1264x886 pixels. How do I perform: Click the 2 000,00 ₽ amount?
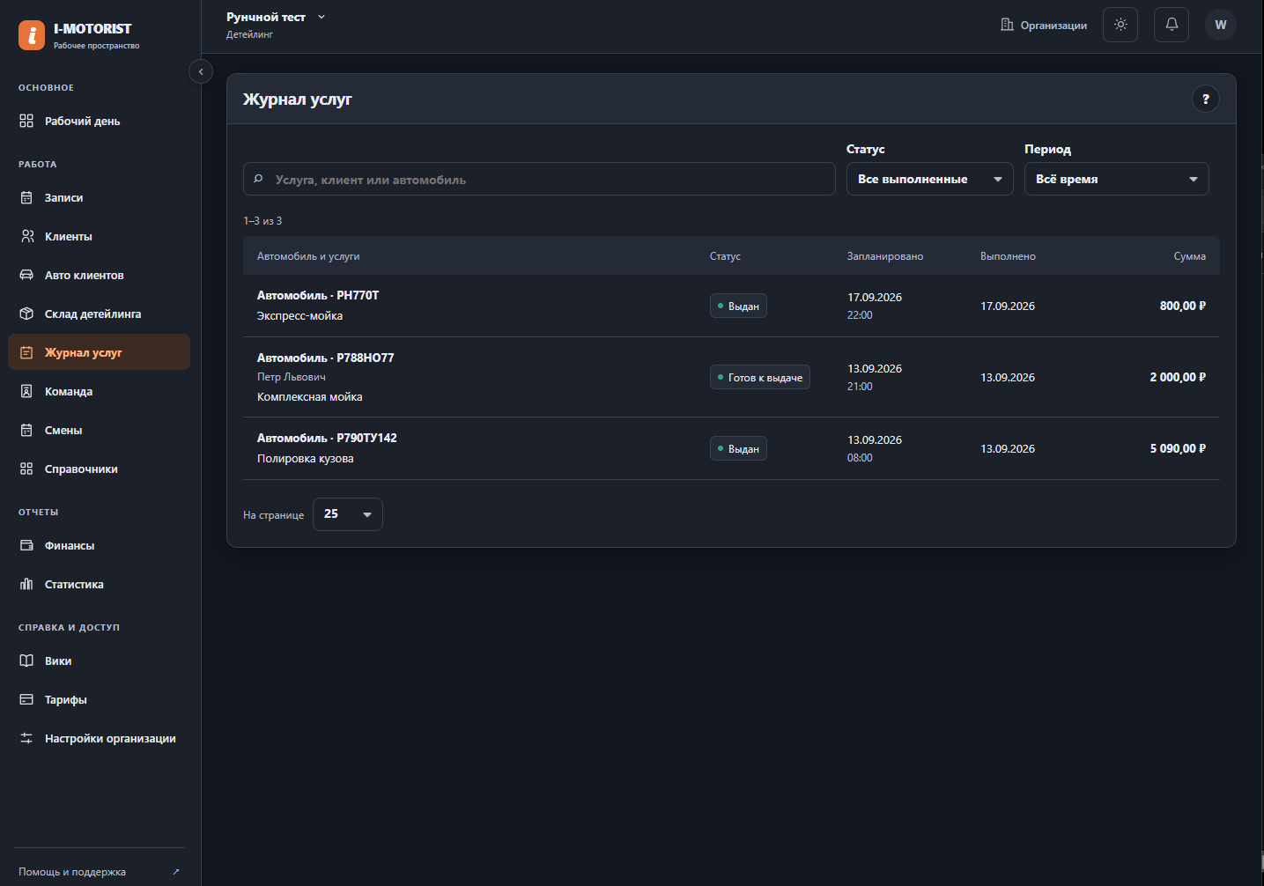(x=1178, y=377)
